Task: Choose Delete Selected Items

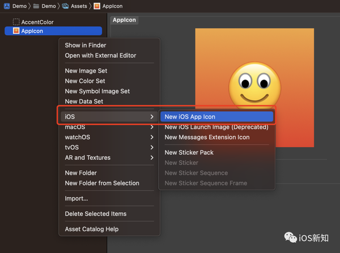Action: click(96, 214)
